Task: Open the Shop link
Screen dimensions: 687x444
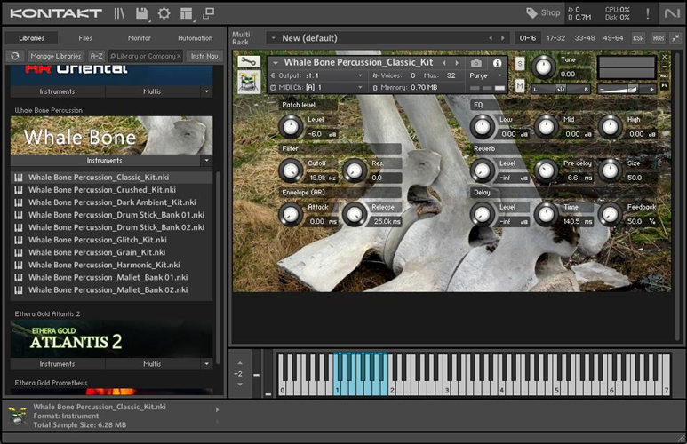Action: 543,13
